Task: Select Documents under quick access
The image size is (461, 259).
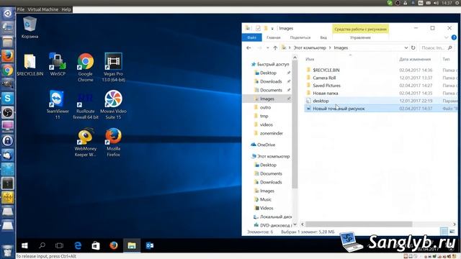Action: (x=271, y=90)
